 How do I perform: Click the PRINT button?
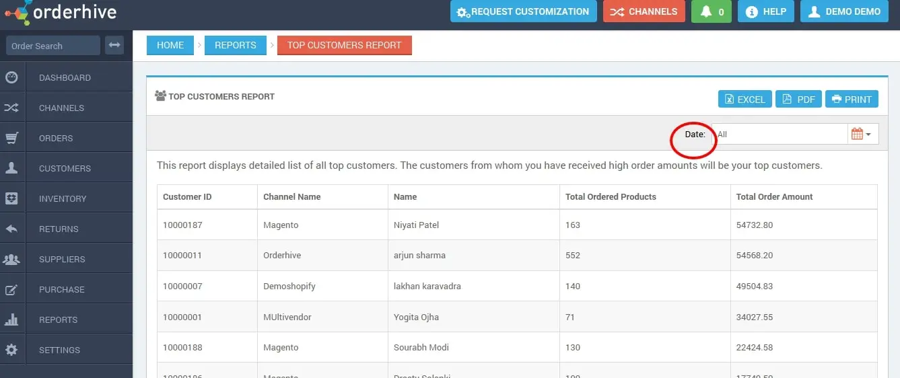pyautogui.click(x=852, y=99)
